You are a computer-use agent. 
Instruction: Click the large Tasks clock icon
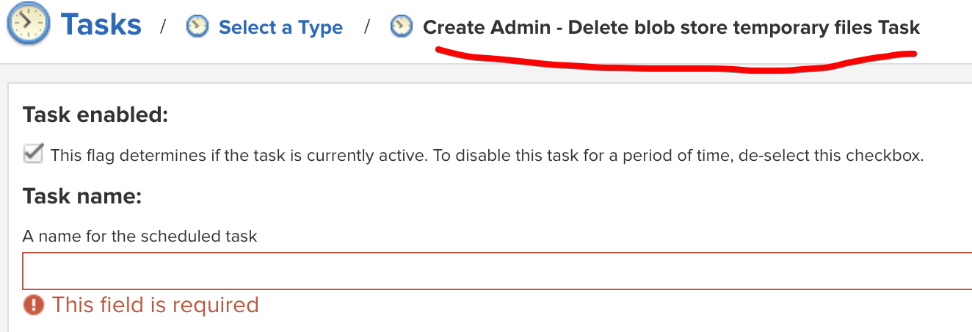pyautogui.click(x=27, y=24)
